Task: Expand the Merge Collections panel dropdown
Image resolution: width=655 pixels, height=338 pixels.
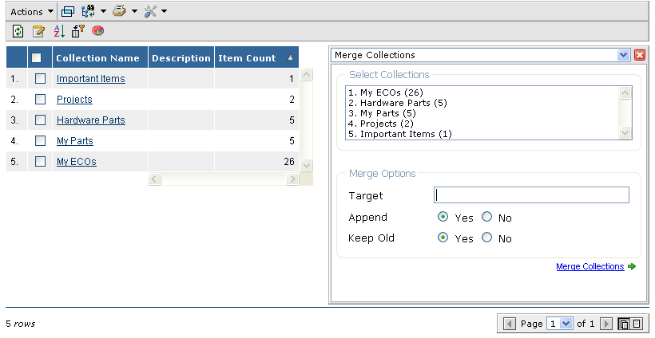Action: [x=624, y=55]
